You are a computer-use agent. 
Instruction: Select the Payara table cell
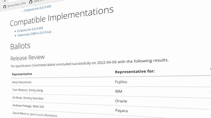pyautogui.click(x=121, y=111)
